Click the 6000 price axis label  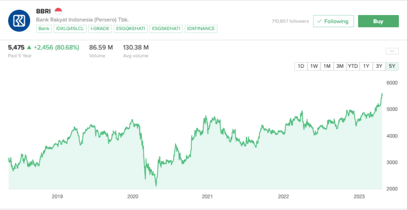coord(392,83)
